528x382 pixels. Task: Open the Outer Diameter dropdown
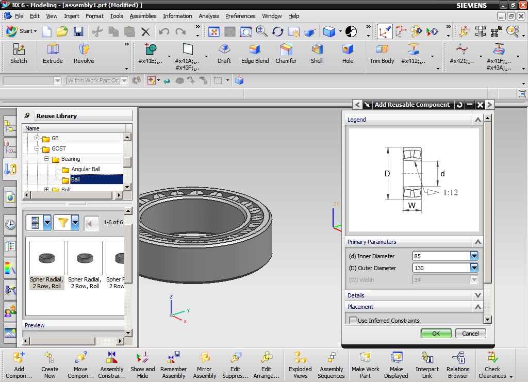coord(474,268)
